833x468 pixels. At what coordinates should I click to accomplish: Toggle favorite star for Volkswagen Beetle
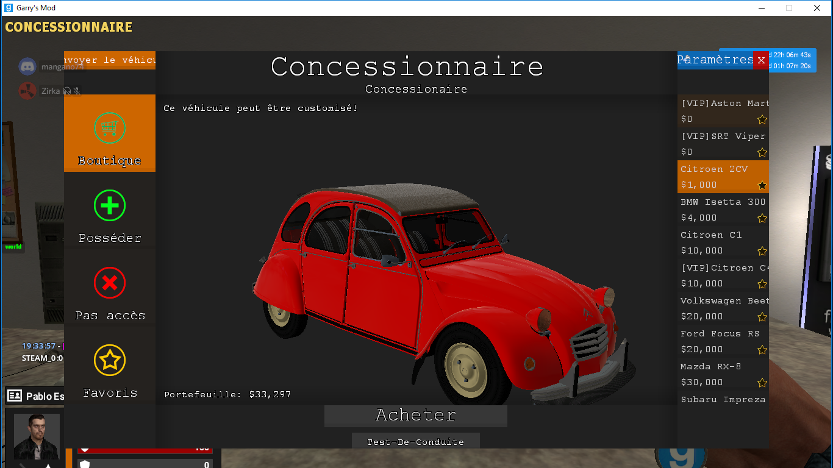click(762, 317)
